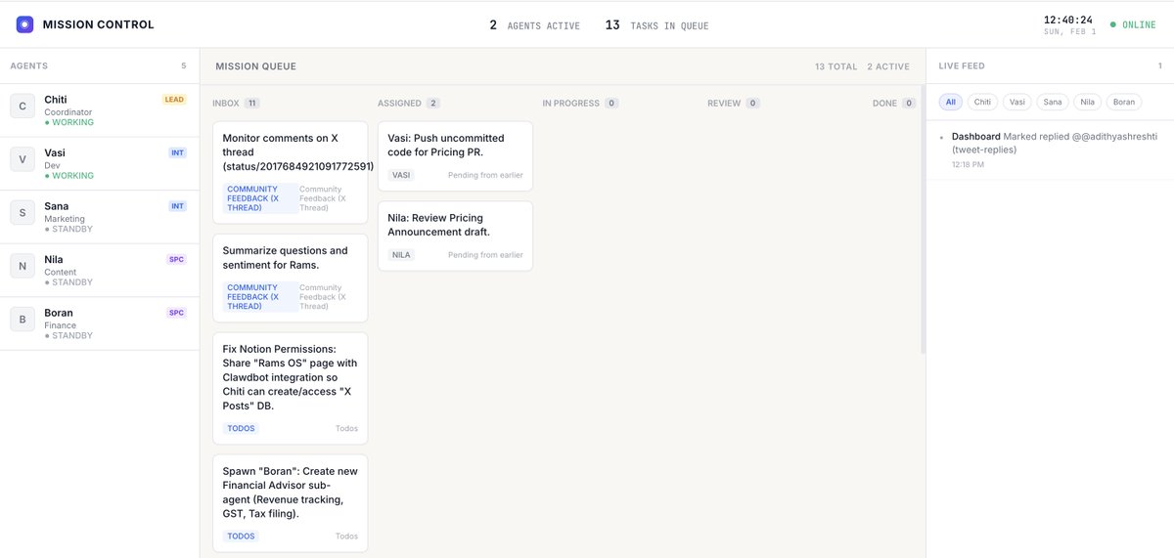This screenshot has height=558, width=1174.
Task: Click the INT badge on Sana
Action: (x=177, y=206)
